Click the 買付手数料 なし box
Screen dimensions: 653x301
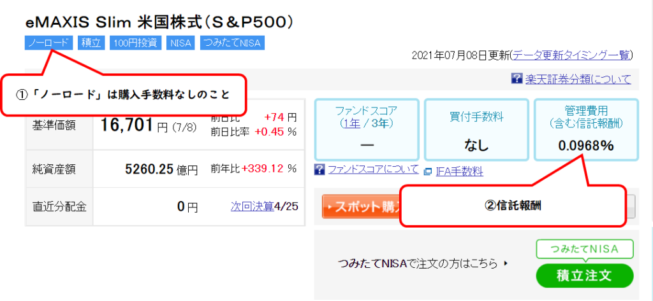pyautogui.click(x=476, y=130)
